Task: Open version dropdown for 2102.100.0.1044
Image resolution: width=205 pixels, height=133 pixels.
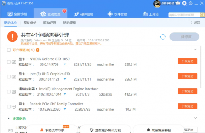Action: (65, 94)
